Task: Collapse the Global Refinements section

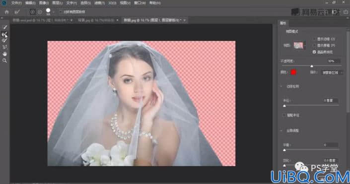Action: pos(281,130)
